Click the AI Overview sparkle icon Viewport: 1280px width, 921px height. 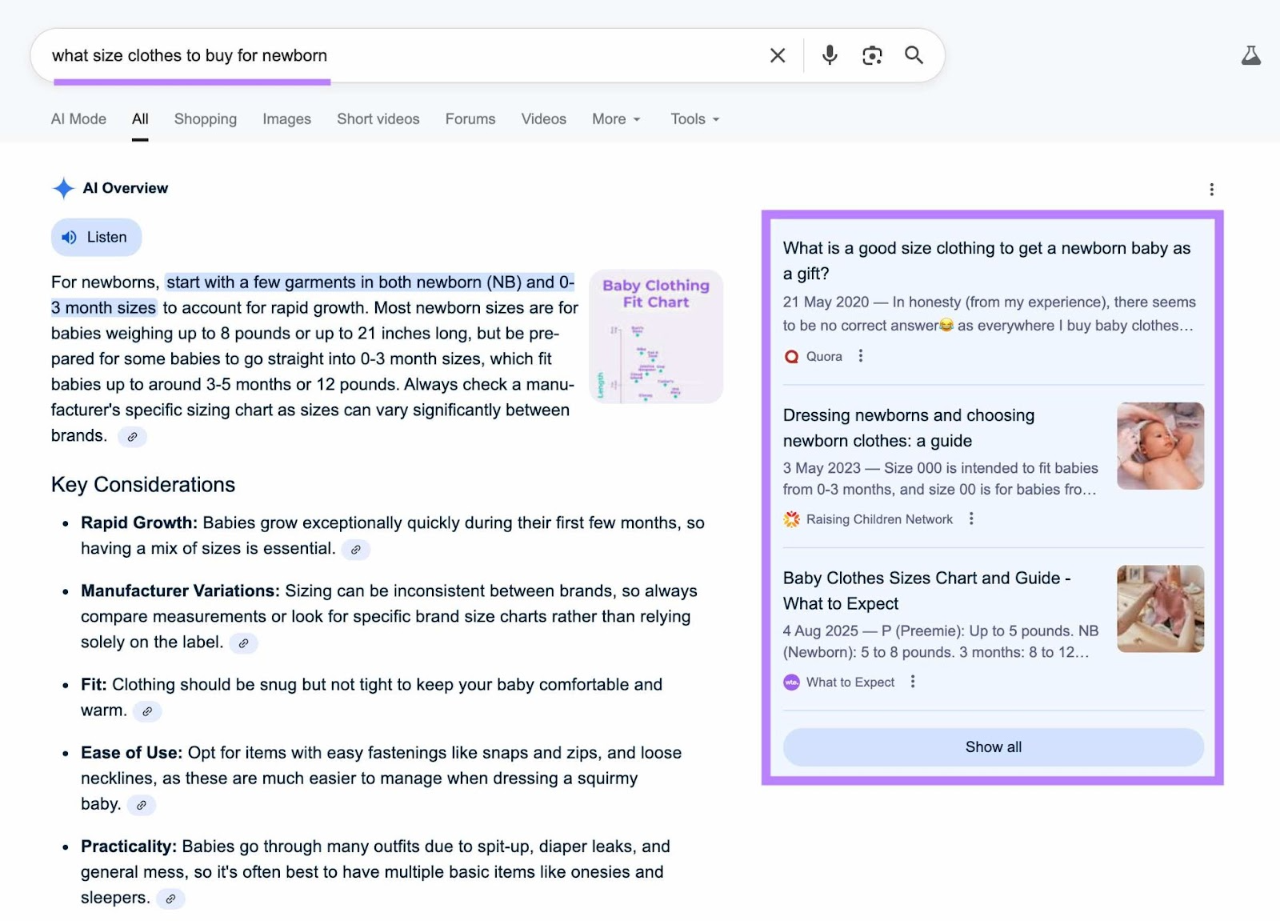click(62, 188)
